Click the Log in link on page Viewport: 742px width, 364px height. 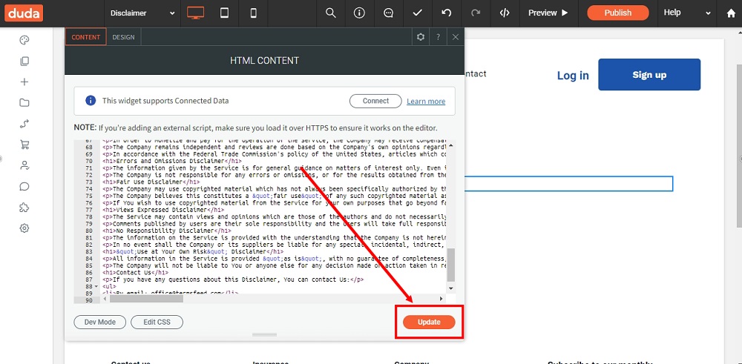pyautogui.click(x=573, y=75)
